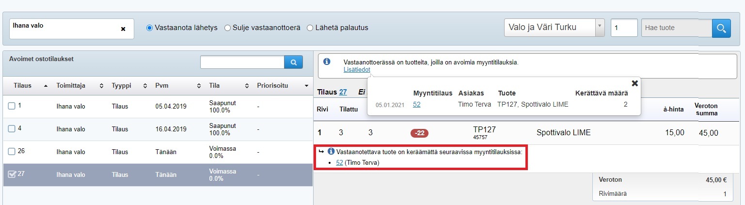The width and height of the screenshot is (745, 205).
Task: Clear the Ihana valo supplier field
Action: click(x=123, y=29)
